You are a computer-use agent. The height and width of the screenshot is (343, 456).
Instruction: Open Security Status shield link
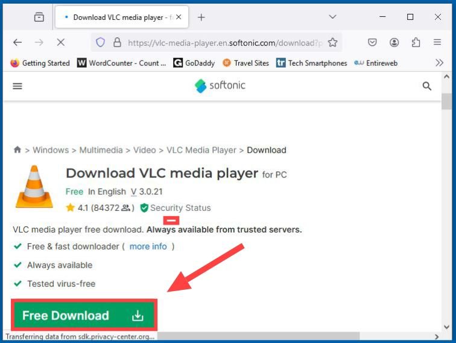coord(176,208)
